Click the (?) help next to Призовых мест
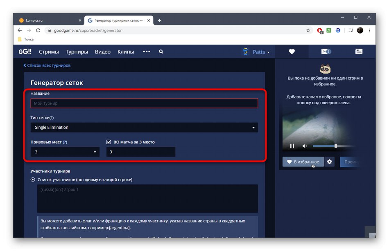 (65, 142)
